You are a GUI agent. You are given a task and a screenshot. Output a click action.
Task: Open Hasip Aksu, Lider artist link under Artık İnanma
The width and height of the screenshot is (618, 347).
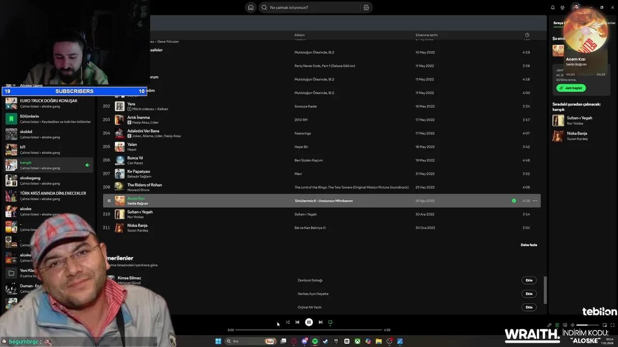click(x=145, y=122)
